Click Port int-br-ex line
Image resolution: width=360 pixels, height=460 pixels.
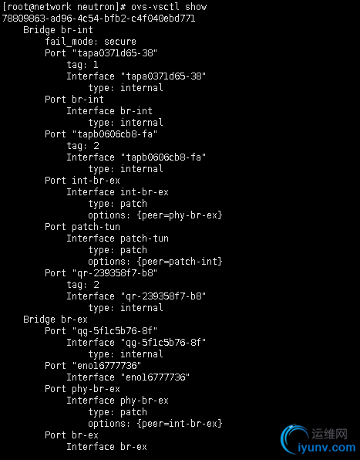tap(82, 181)
